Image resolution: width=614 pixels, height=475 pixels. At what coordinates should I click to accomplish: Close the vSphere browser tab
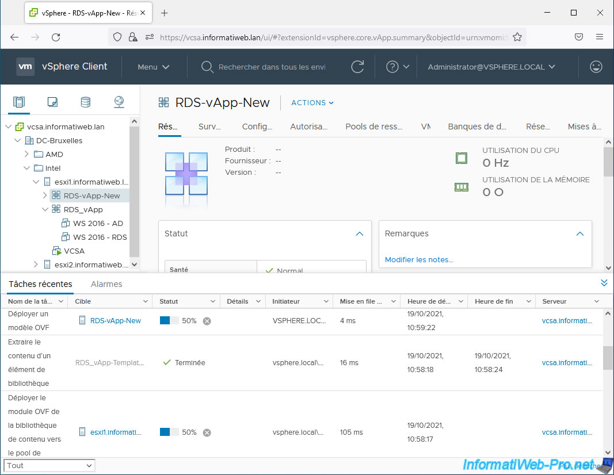click(143, 13)
